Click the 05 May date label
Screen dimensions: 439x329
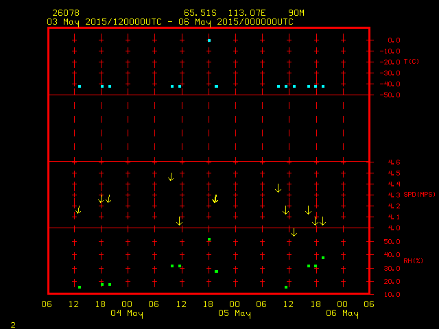coord(235,314)
